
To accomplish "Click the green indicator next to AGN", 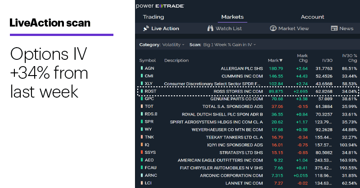I will (x=142, y=68).
